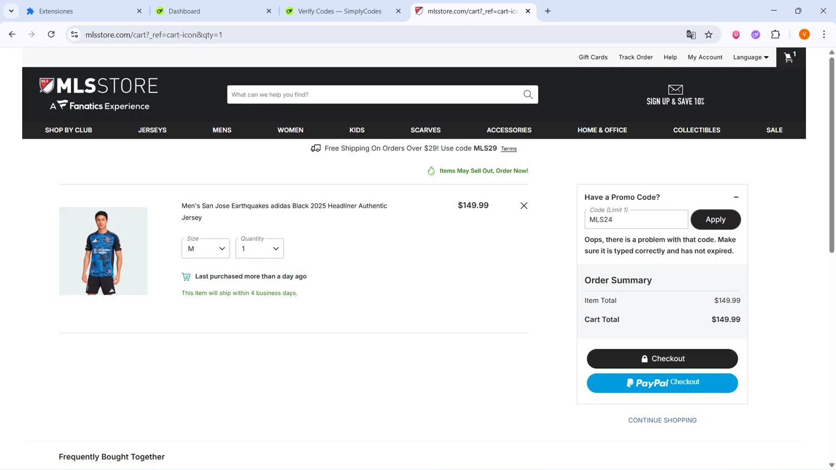
Task: Click the search magnifier icon
Action: 528,95
